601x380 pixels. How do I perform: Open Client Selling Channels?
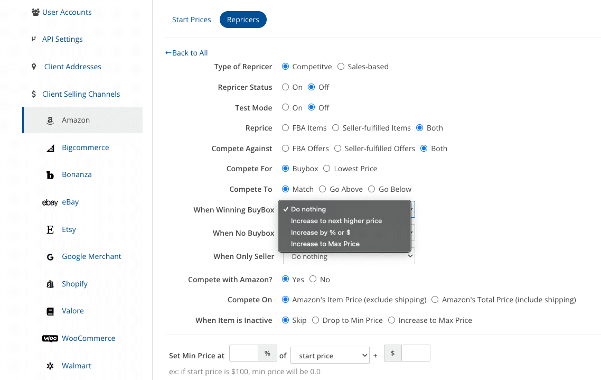click(x=81, y=94)
